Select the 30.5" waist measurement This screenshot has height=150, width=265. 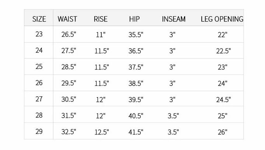click(69, 99)
